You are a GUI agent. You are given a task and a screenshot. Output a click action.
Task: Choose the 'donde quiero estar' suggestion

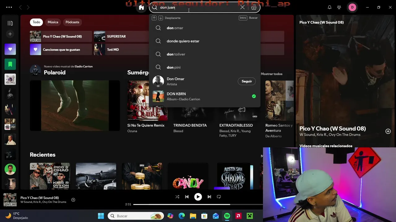(x=204, y=41)
